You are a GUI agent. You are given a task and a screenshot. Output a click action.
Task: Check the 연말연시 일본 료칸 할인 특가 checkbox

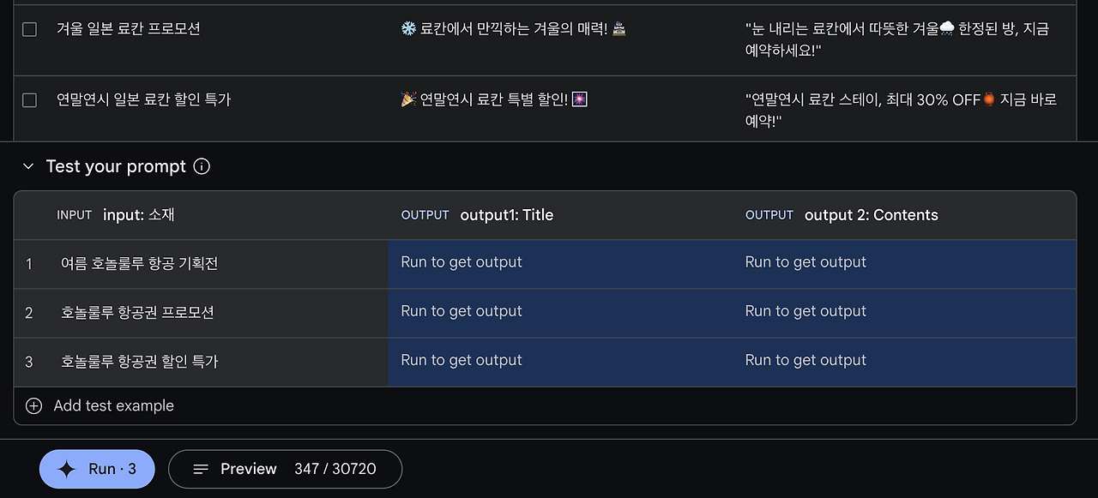(x=30, y=100)
